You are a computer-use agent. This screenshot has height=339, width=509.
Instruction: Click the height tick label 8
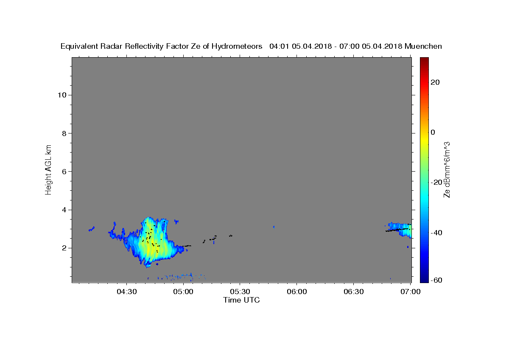click(64, 133)
